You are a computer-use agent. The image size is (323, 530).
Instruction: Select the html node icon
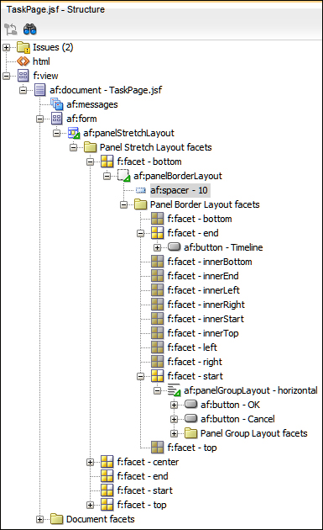pos(23,61)
